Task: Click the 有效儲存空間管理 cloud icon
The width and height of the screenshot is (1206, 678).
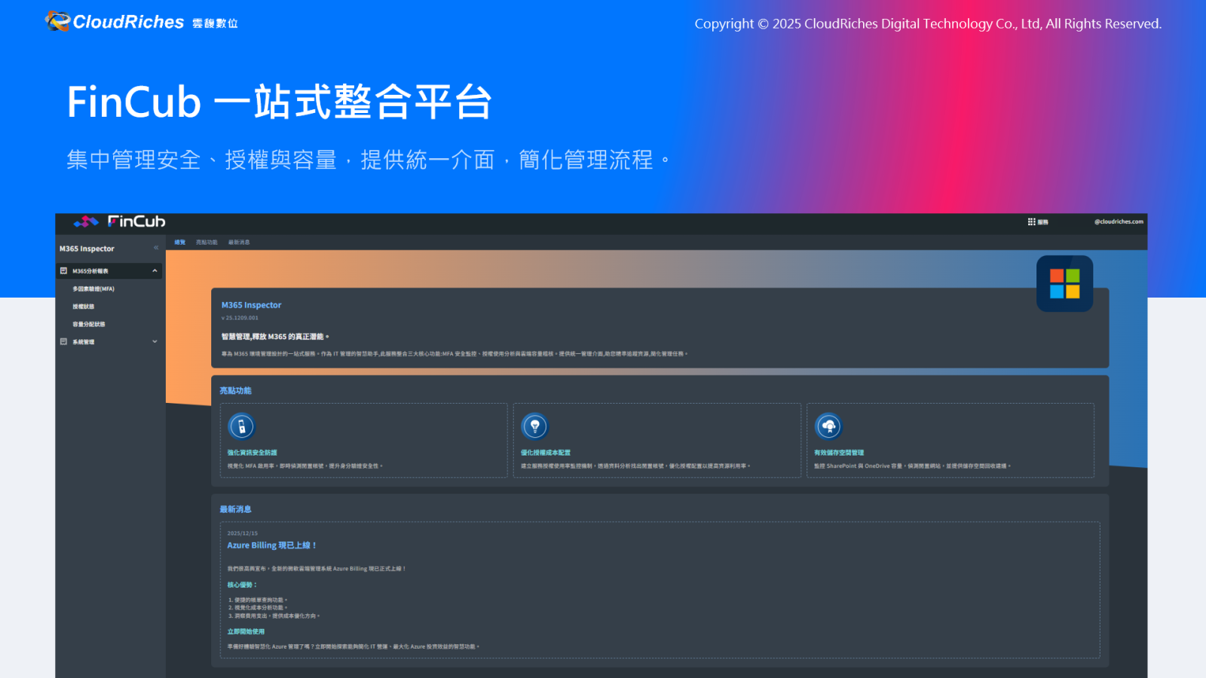Action: click(828, 426)
